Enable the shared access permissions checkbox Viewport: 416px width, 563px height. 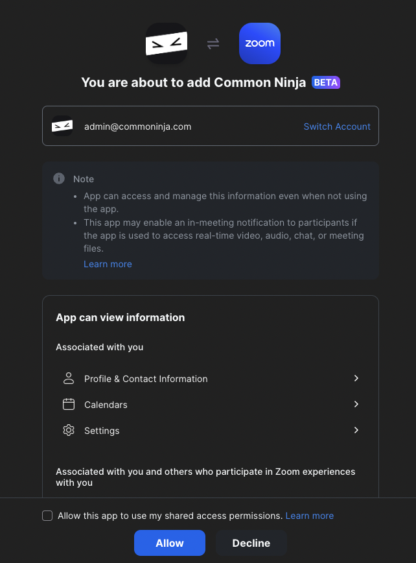point(47,516)
